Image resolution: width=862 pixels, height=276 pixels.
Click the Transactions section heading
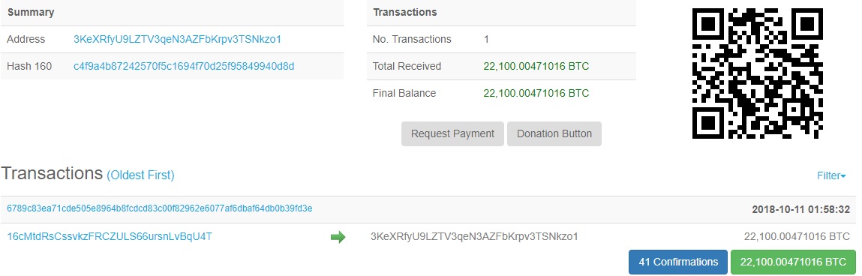coord(52,174)
